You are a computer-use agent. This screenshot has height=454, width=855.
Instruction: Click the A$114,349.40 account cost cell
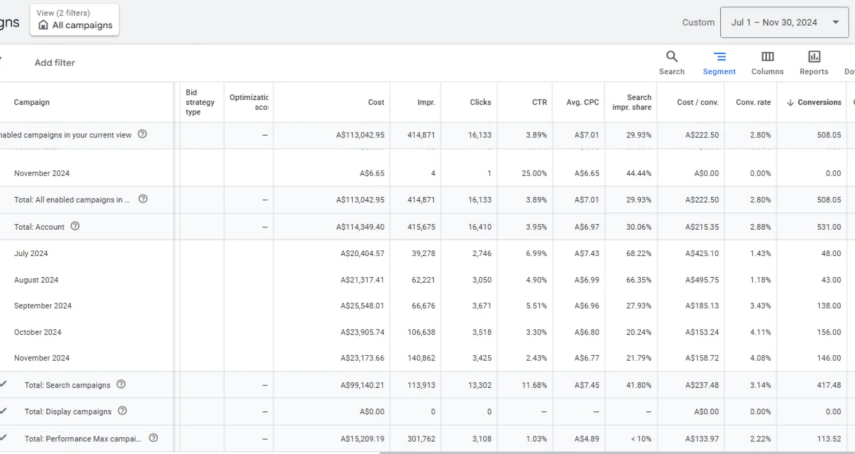click(360, 227)
